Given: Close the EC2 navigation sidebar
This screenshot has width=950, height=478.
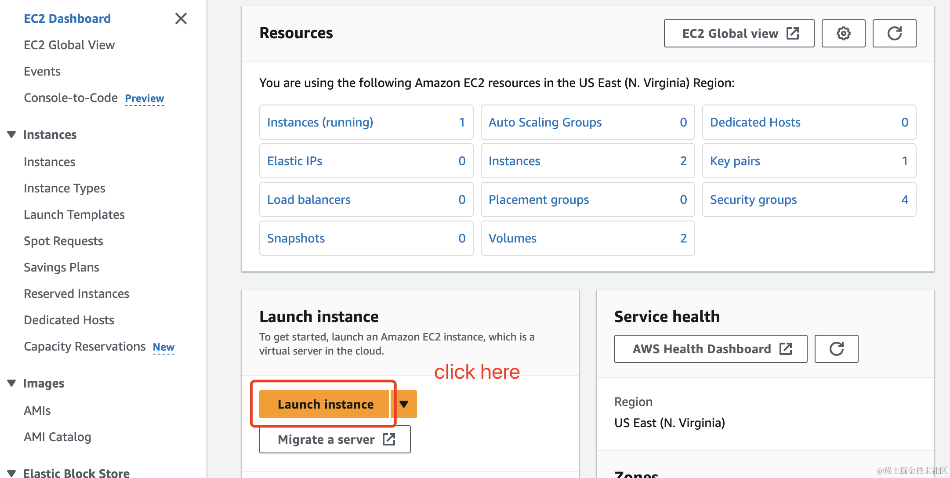Looking at the screenshot, I should coord(181,18).
